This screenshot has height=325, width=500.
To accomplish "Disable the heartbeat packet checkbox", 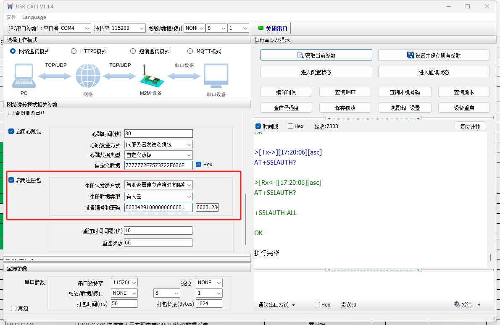I will click(x=11, y=131).
